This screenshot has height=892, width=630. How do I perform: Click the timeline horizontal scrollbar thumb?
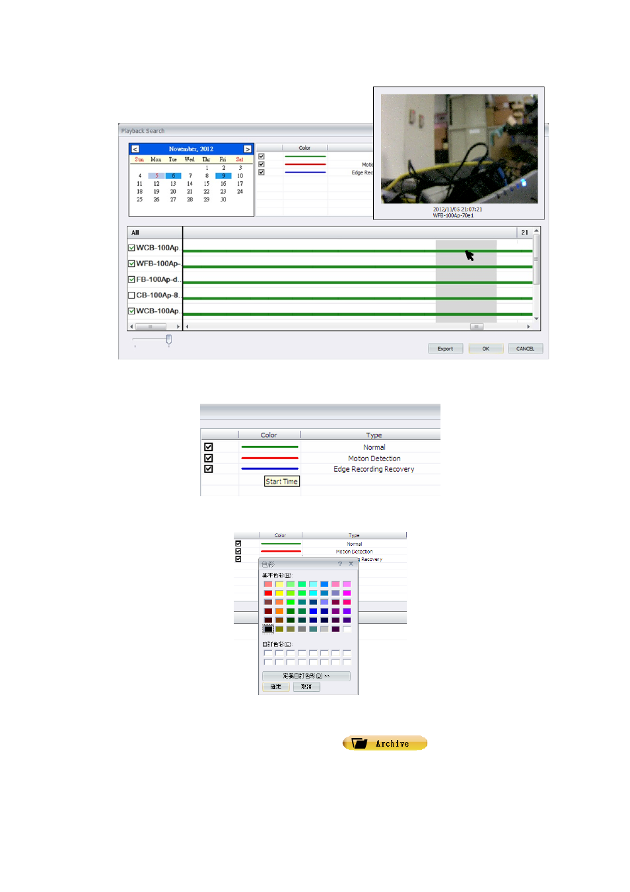pyautogui.click(x=477, y=326)
